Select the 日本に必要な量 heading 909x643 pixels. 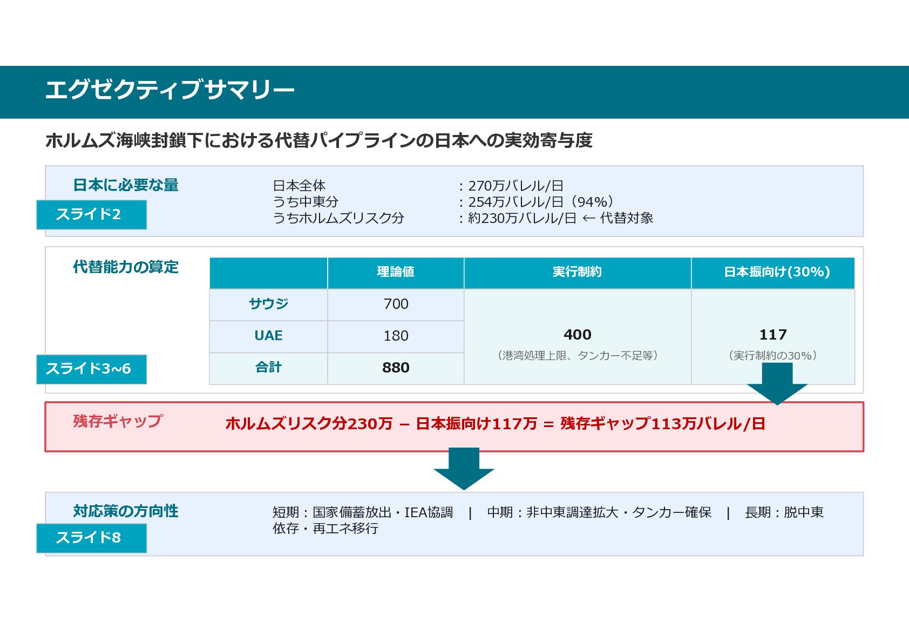click(x=126, y=185)
